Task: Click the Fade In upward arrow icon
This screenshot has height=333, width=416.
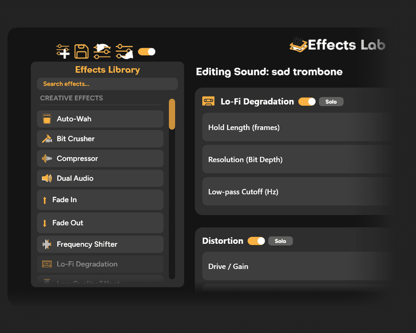Action: [x=45, y=200]
